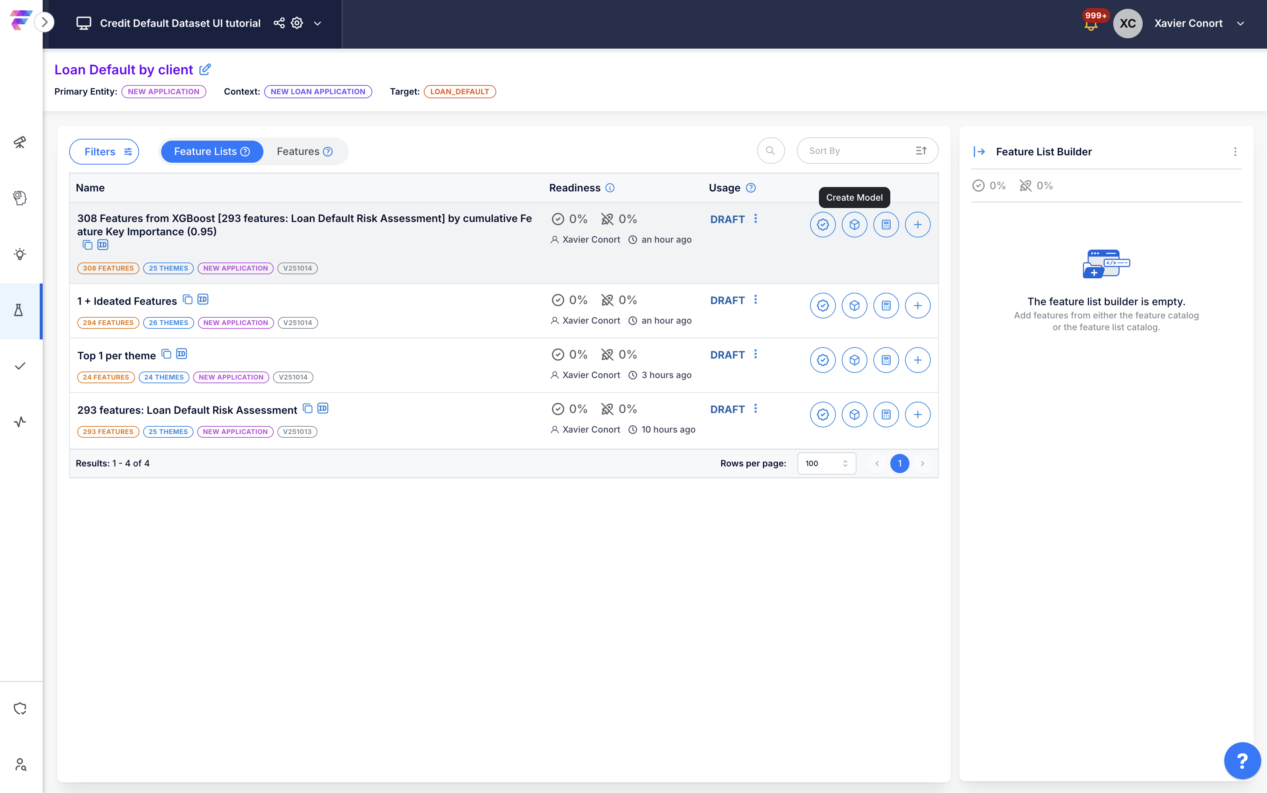Expand the left sidebar navigation arrow
1267x793 pixels.
click(x=45, y=22)
